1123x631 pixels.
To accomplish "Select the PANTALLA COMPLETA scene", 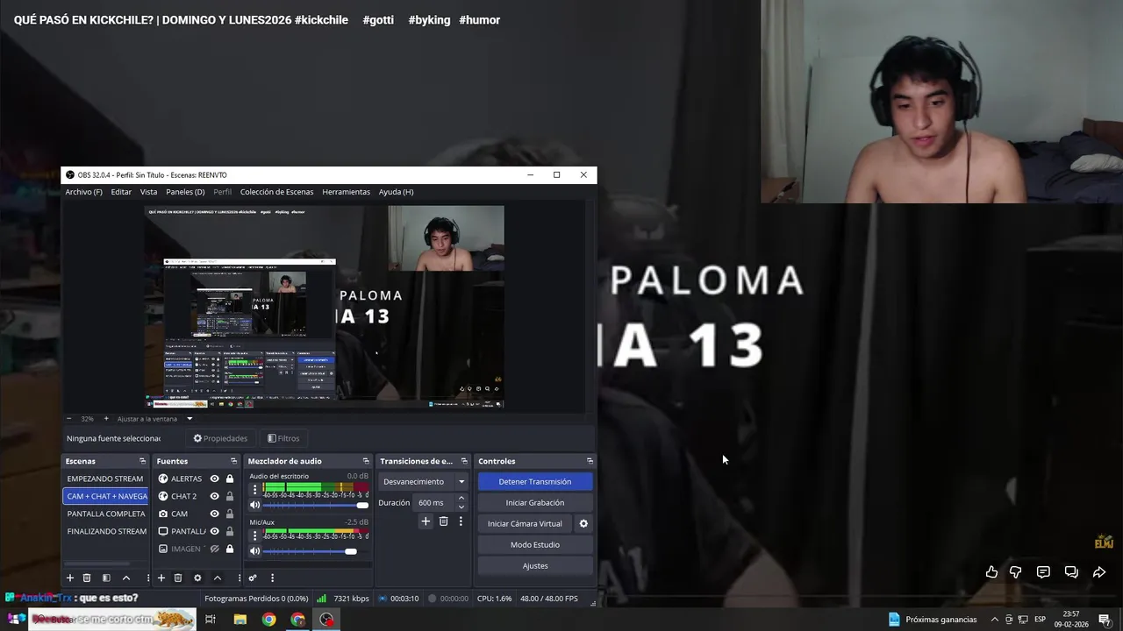I will coord(105,514).
